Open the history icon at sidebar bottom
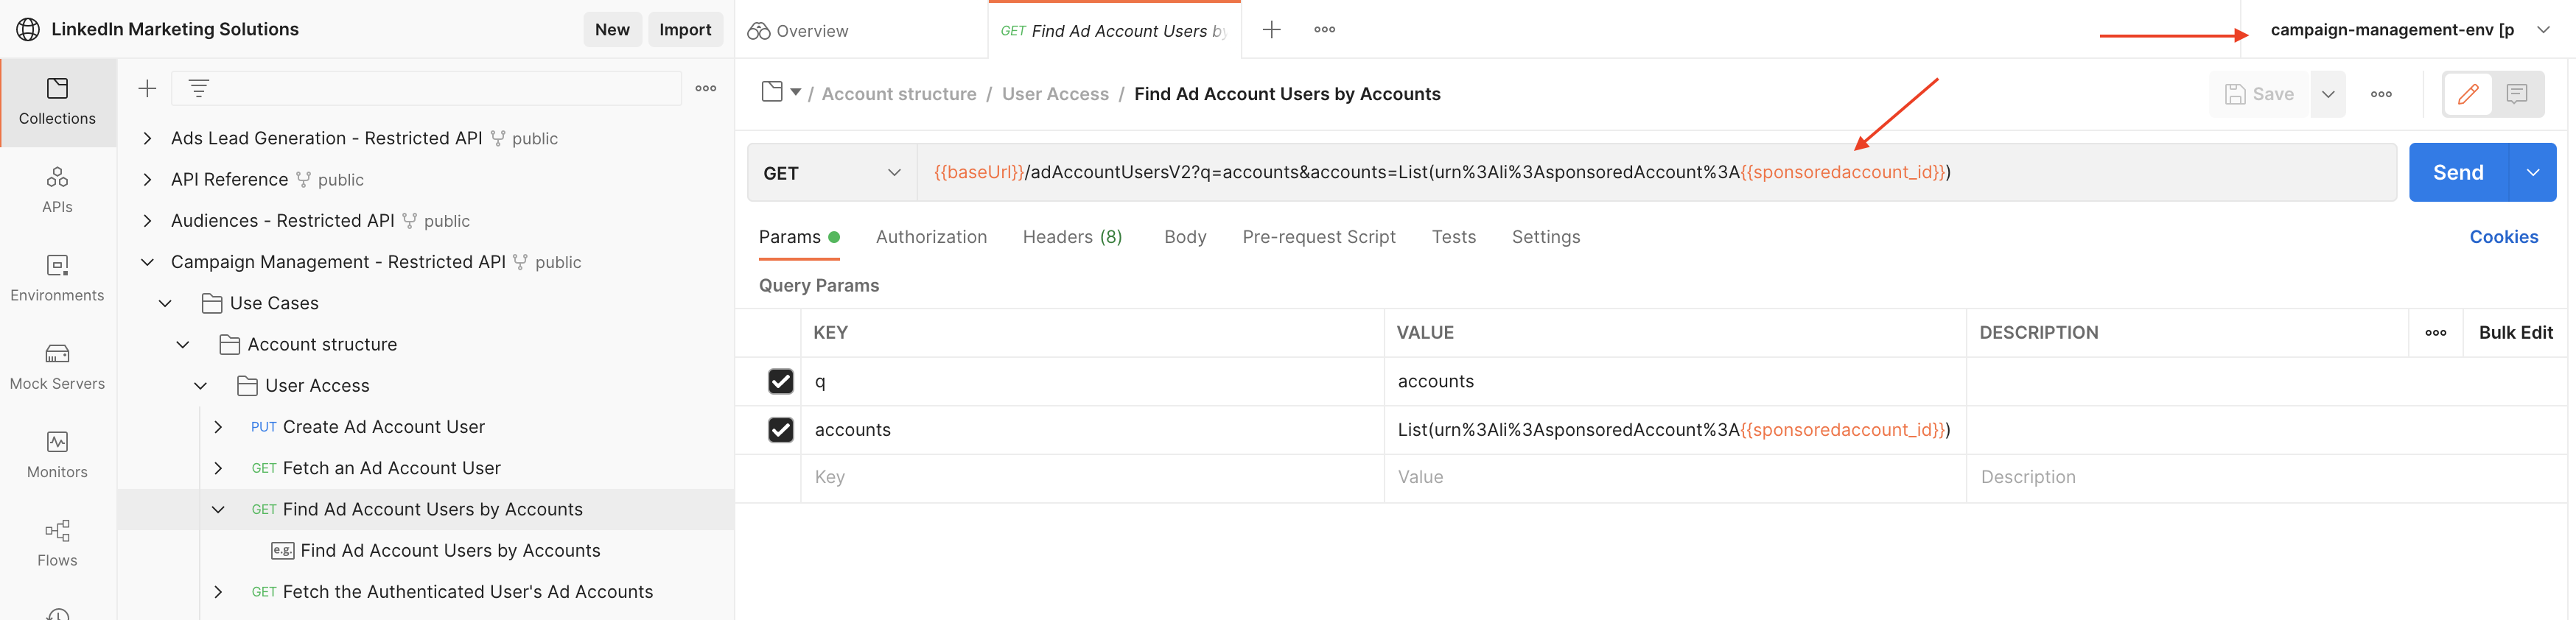 coord(57,614)
